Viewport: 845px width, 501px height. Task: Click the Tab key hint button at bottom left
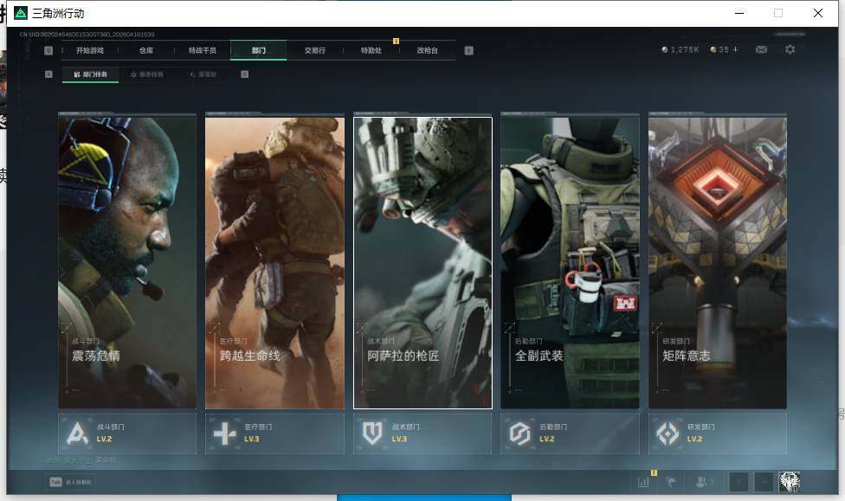click(x=71, y=482)
